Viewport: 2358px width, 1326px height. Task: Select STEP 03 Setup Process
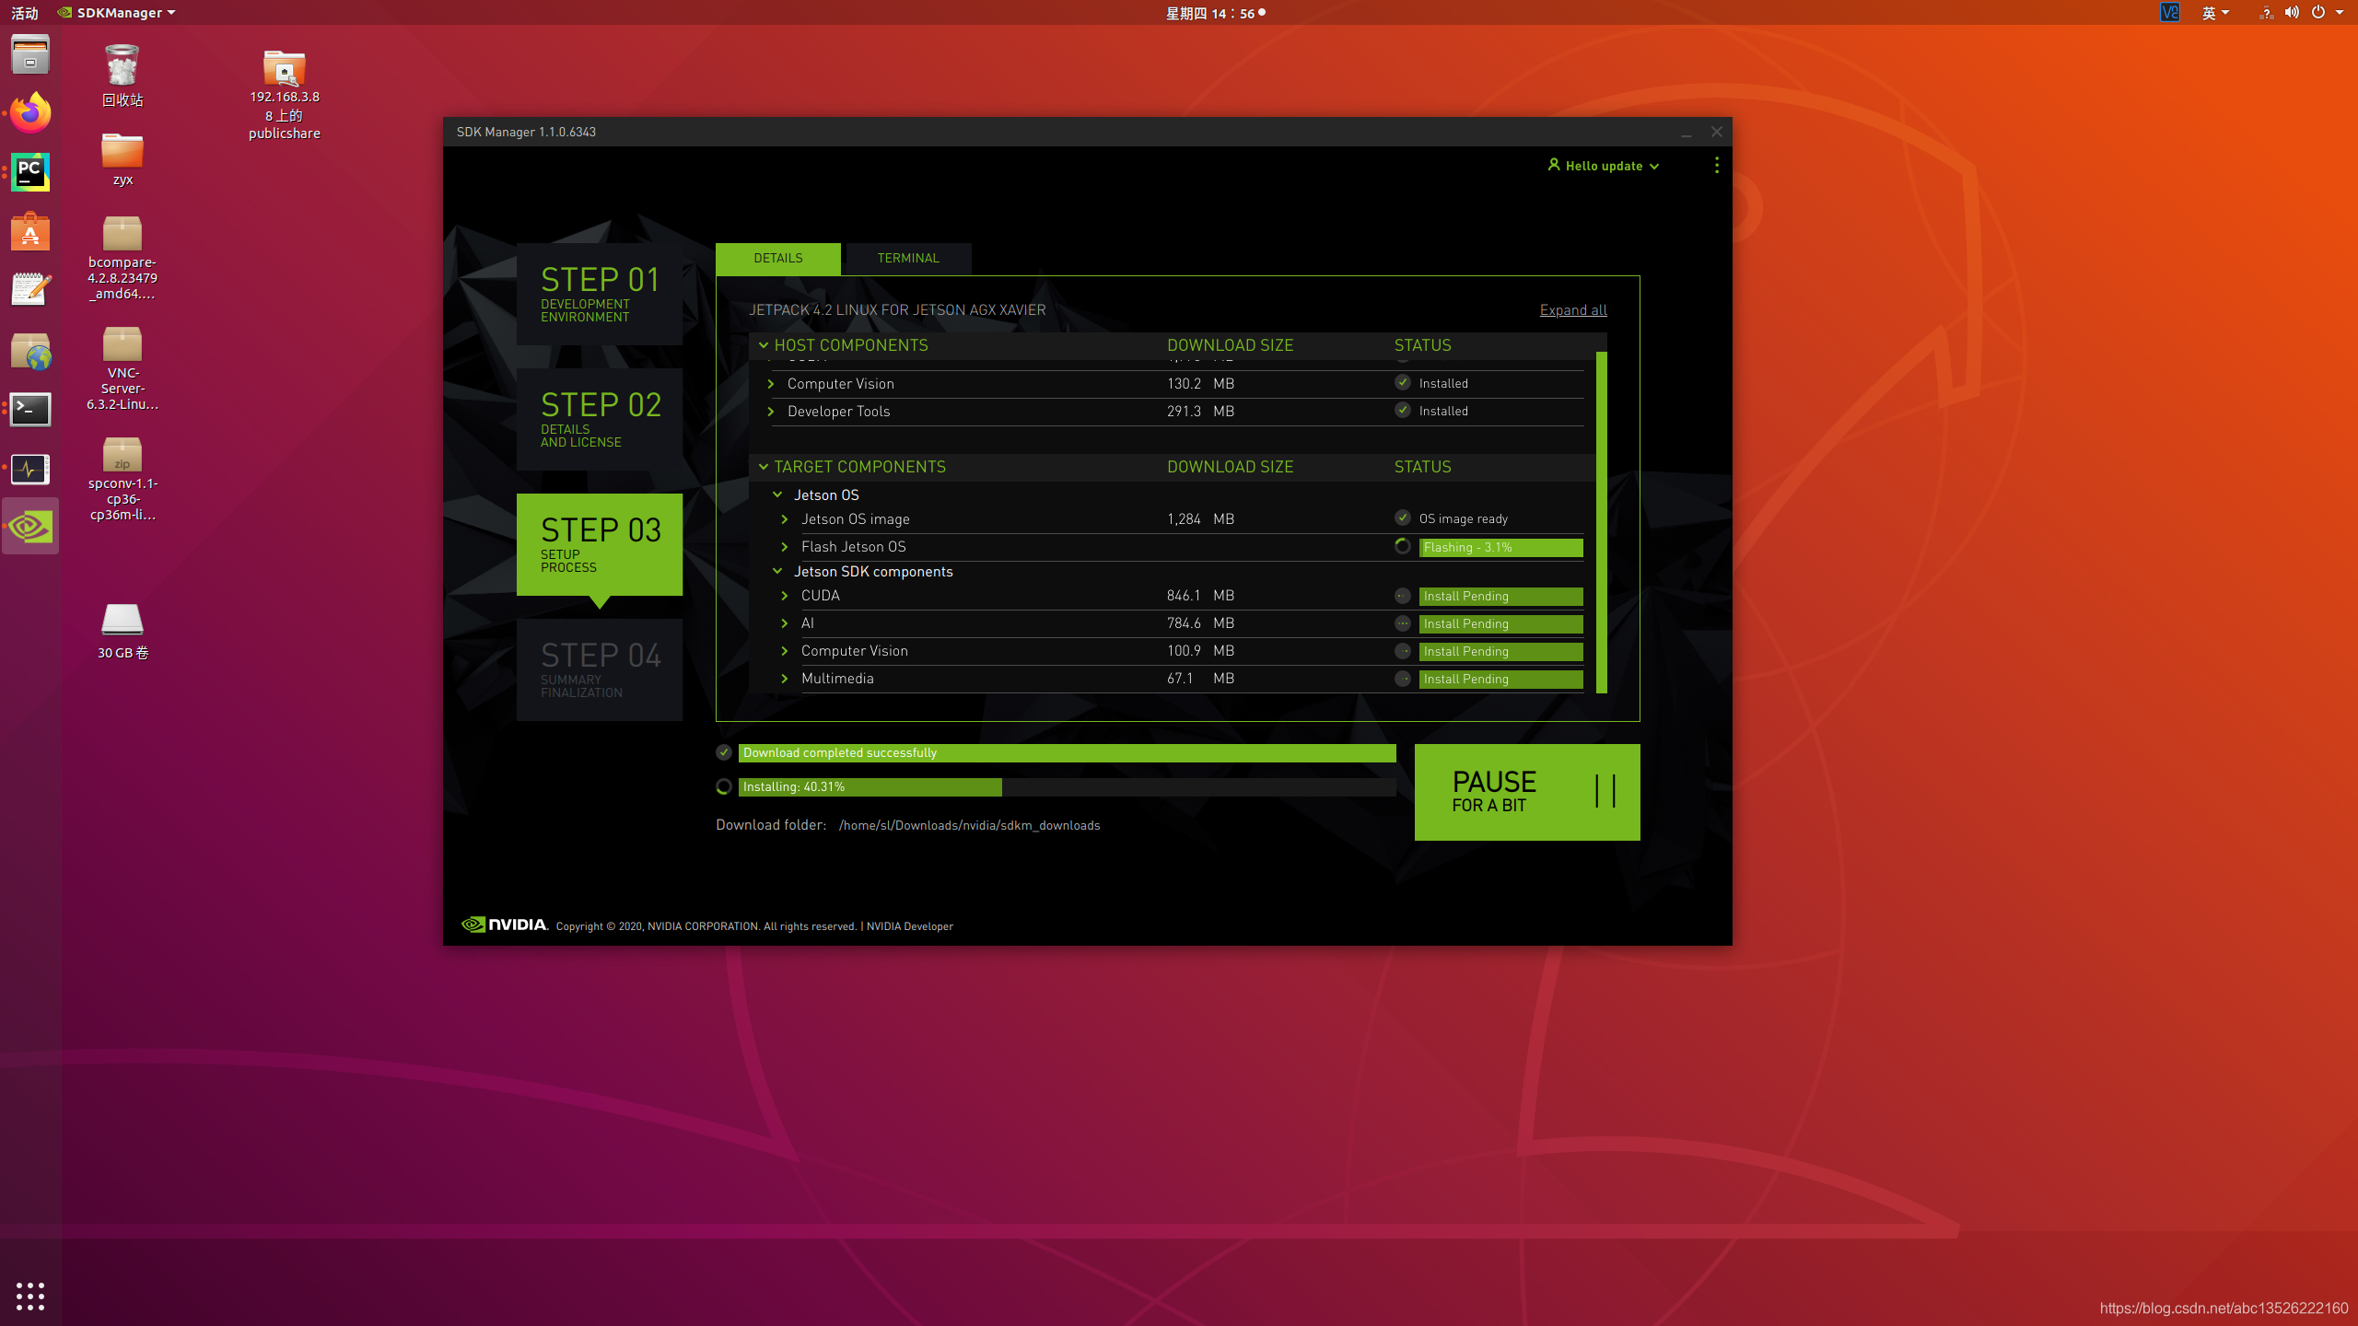pyautogui.click(x=599, y=544)
